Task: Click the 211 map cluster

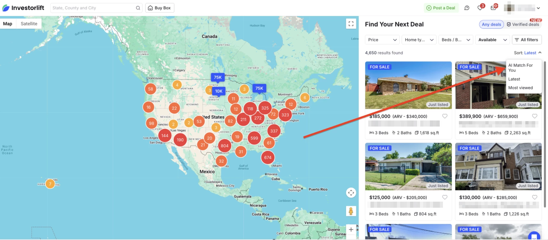Action: 243,120
